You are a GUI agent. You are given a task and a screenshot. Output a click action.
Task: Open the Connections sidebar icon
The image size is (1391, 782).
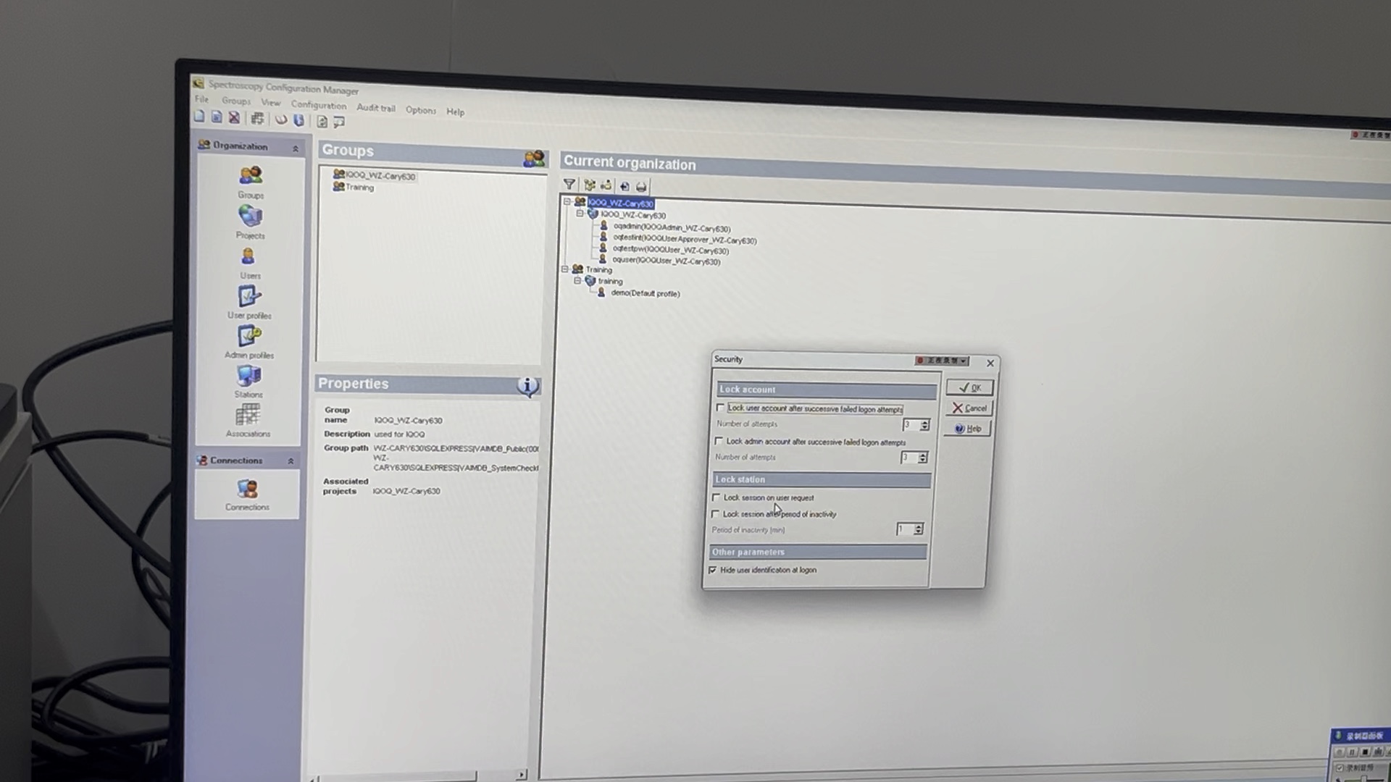pyautogui.click(x=247, y=489)
